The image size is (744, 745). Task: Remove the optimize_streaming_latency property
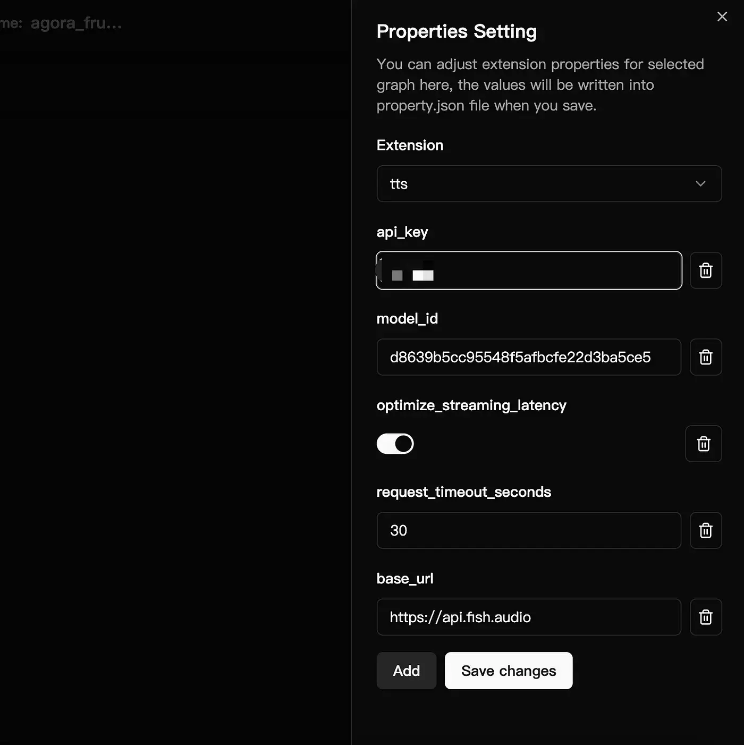[703, 444]
